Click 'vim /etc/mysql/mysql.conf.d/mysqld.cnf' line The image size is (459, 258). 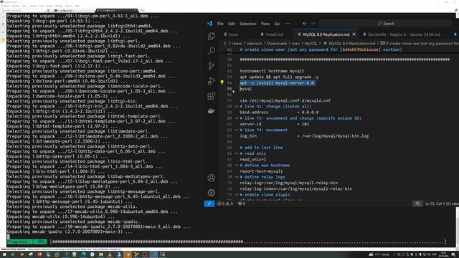[x=285, y=100]
